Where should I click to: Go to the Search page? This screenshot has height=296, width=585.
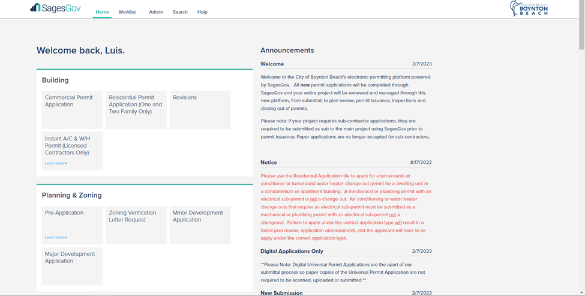click(180, 12)
